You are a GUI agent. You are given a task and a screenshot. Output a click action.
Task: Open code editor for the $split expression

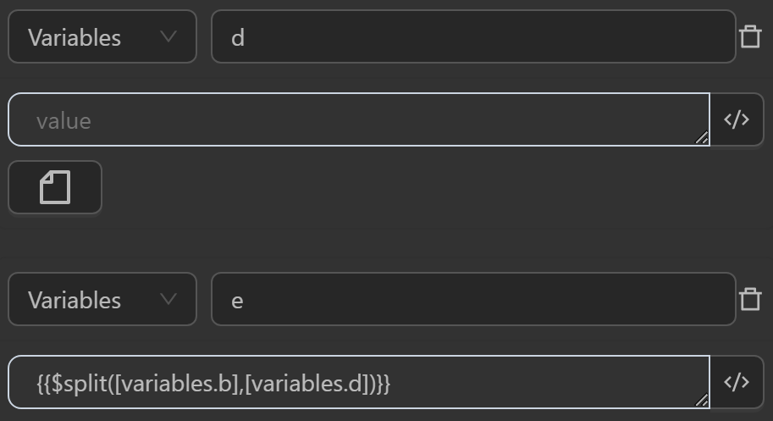point(737,383)
